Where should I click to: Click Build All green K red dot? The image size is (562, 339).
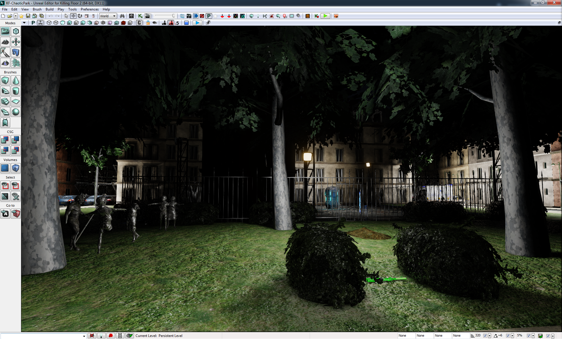click(x=317, y=16)
